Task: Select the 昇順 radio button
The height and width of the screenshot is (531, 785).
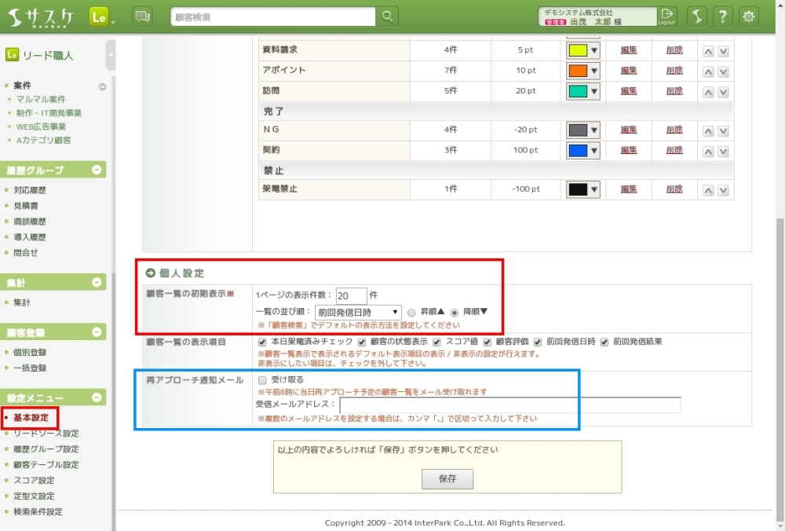Action: click(412, 312)
